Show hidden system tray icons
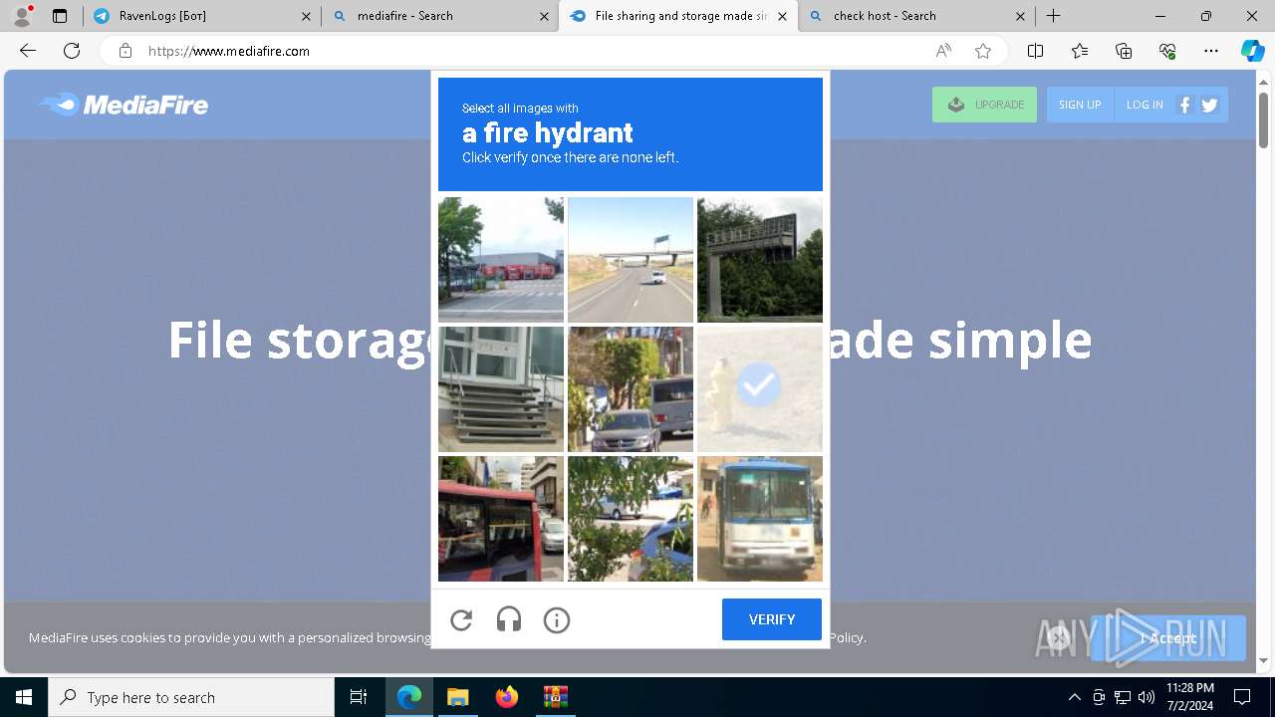The image size is (1275, 717). [x=1074, y=697]
